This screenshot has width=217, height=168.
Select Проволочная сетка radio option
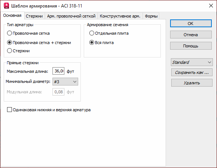28,33
